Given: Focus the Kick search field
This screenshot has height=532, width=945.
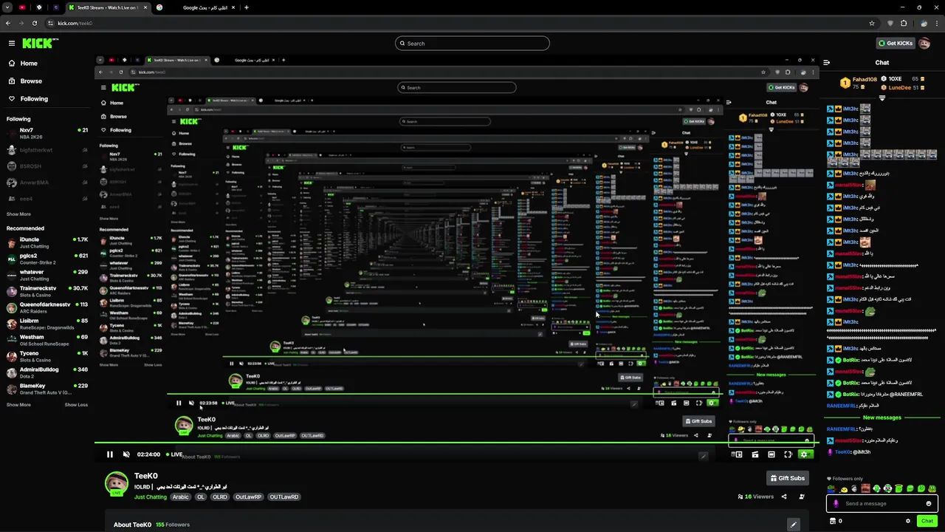Looking at the screenshot, I should pos(472,44).
